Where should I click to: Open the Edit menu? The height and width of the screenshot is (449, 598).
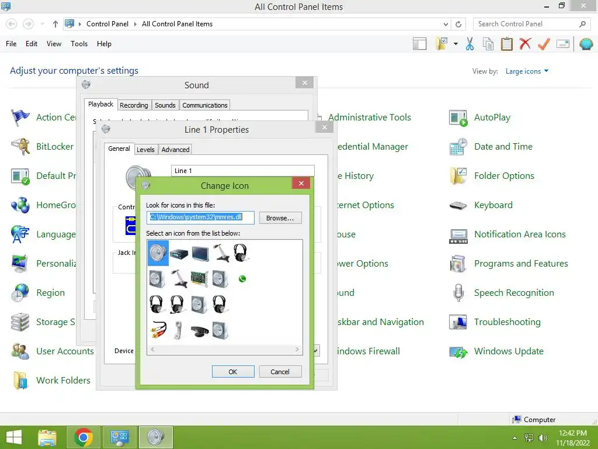pyautogui.click(x=32, y=44)
